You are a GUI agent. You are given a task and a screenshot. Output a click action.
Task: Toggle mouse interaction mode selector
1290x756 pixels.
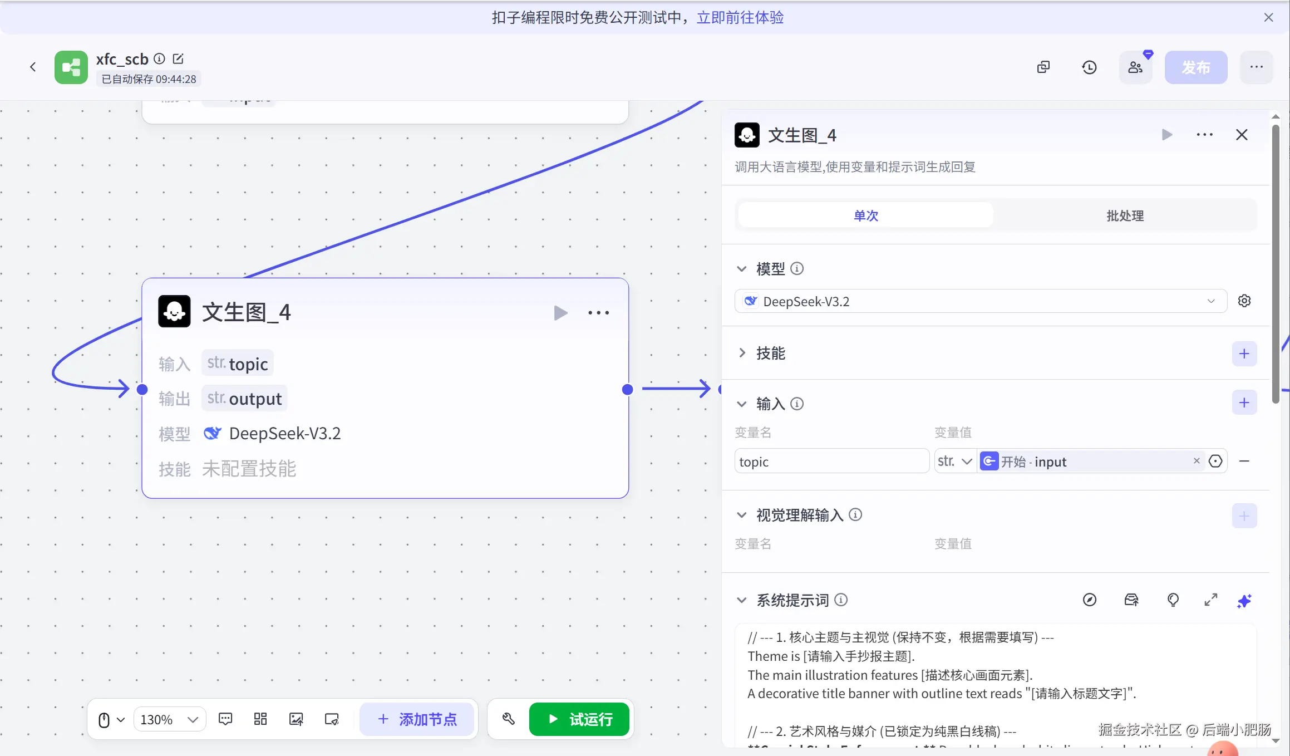click(x=111, y=719)
